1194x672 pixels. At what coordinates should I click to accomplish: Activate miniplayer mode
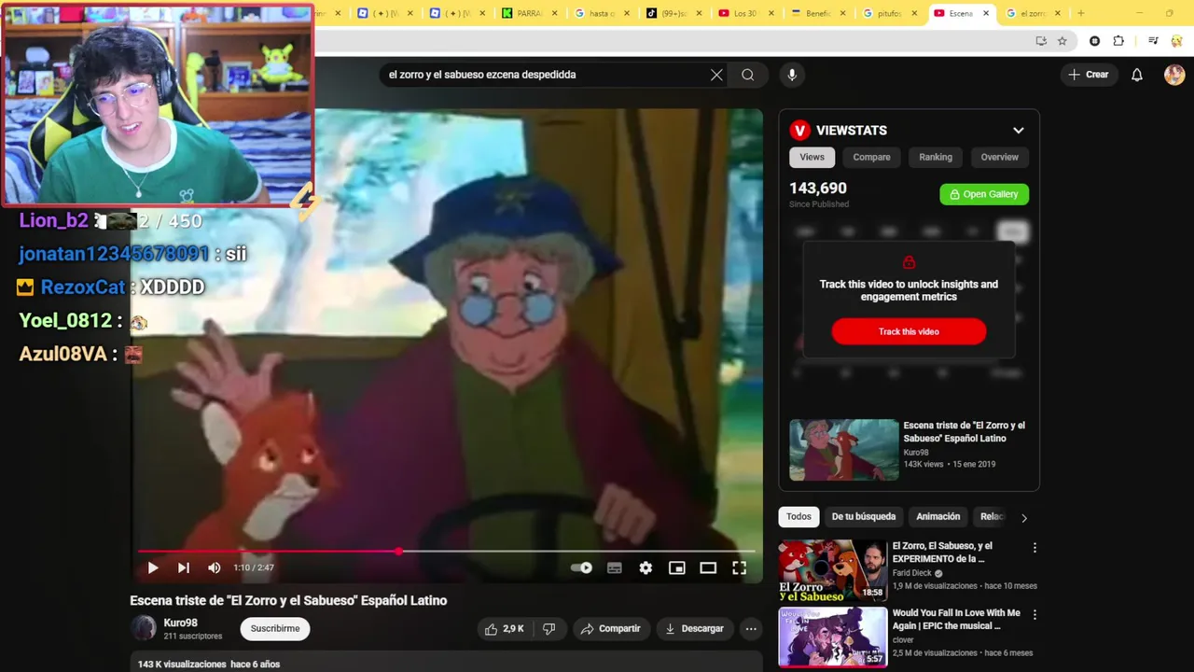(677, 567)
